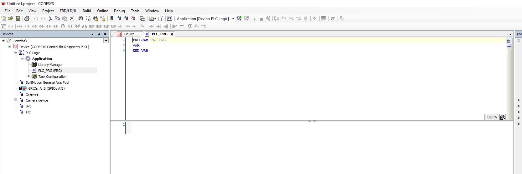The height and width of the screenshot is (174, 522).
Task: Click the Cut scissors icon
Action: pos(50,19)
